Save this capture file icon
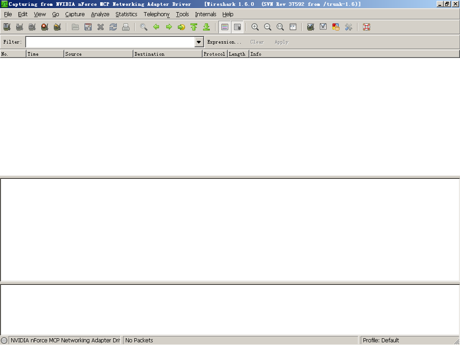Image resolution: width=460 pixels, height=345 pixels. tap(88, 27)
